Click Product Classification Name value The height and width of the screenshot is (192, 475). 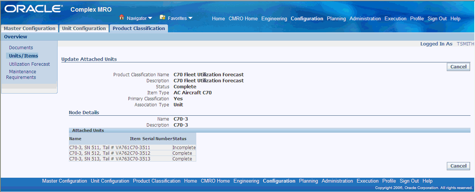209,75
